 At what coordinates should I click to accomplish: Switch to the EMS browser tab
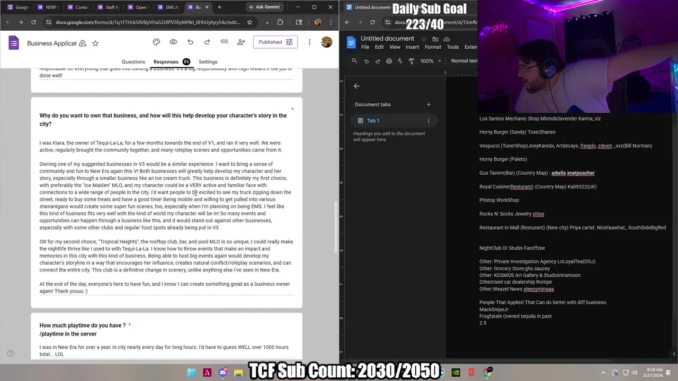[x=168, y=7]
